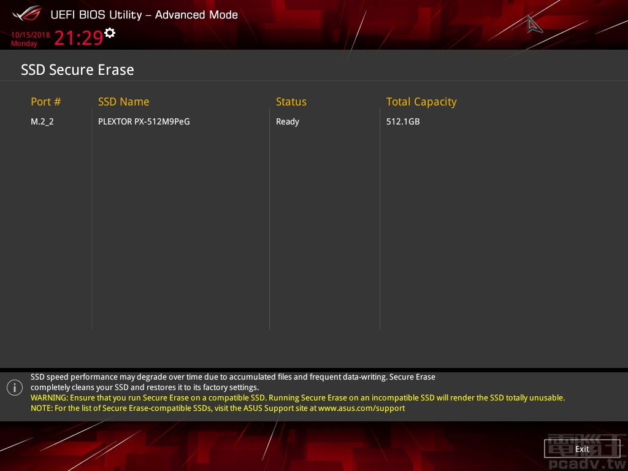Viewport: 628px width, 471px height.
Task: Select the Ready status entry for the SSD
Action: [x=288, y=121]
